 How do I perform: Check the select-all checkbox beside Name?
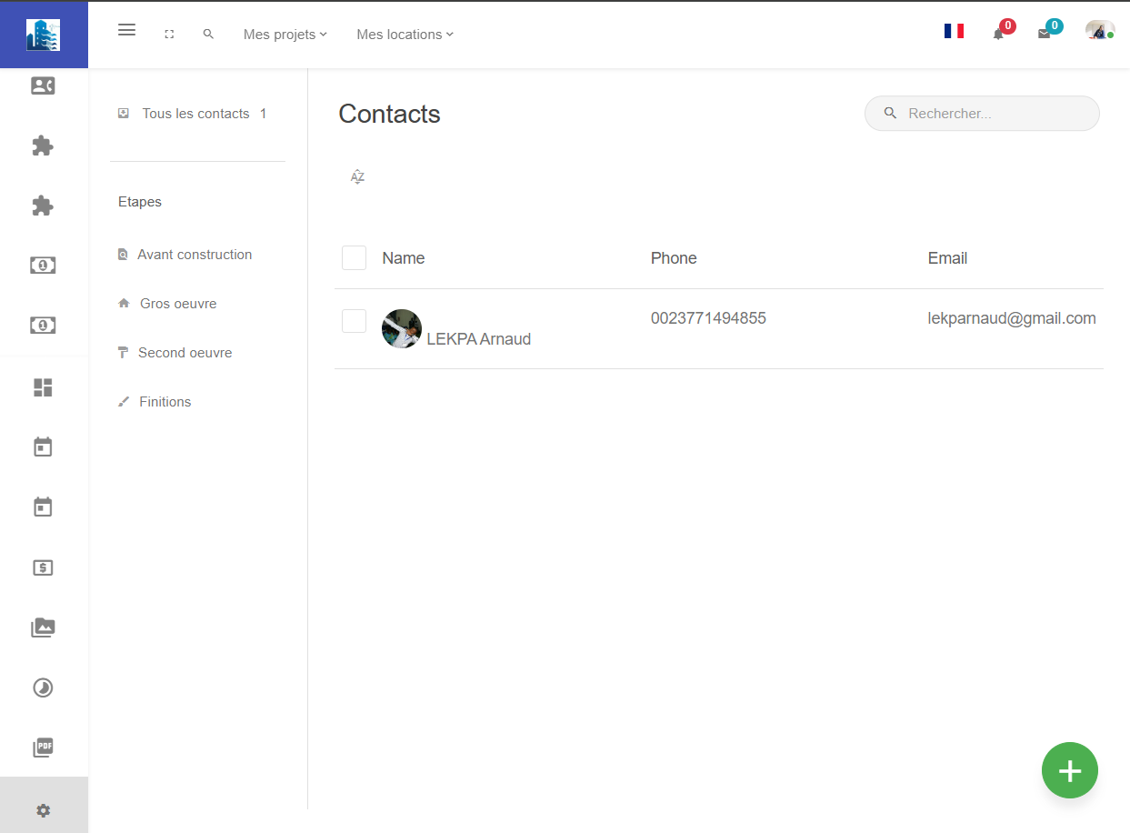[354, 258]
